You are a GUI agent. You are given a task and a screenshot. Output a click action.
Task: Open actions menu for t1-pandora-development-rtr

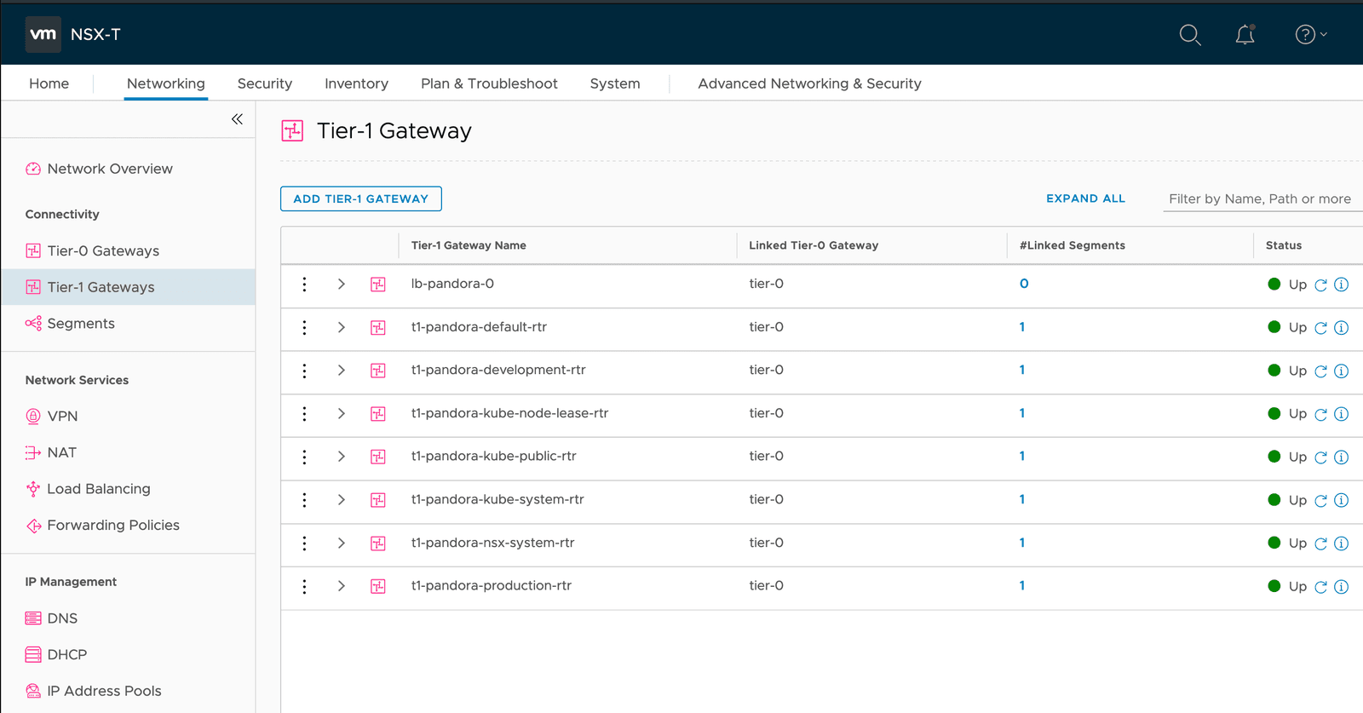pyautogui.click(x=304, y=371)
